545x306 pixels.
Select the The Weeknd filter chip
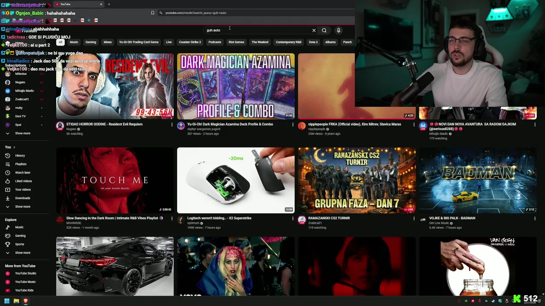(x=260, y=42)
